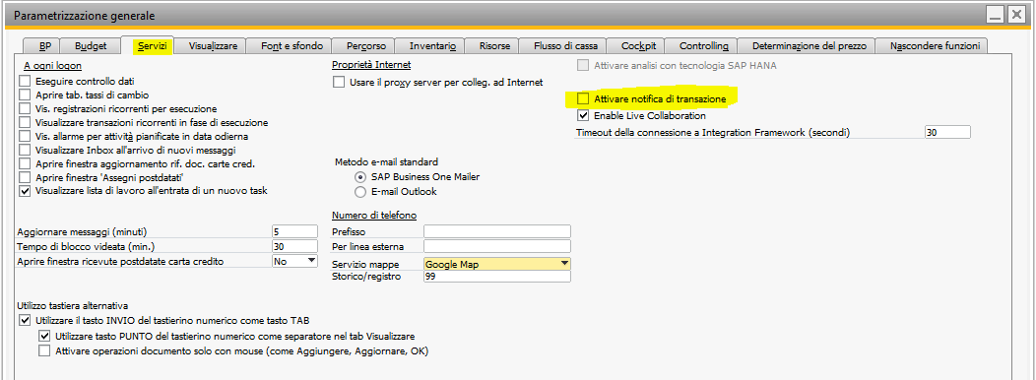The height and width of the screenshot is (380, 1036).
Task: Open the Determinazione del prezzo tab
Action: pos(805,45)
